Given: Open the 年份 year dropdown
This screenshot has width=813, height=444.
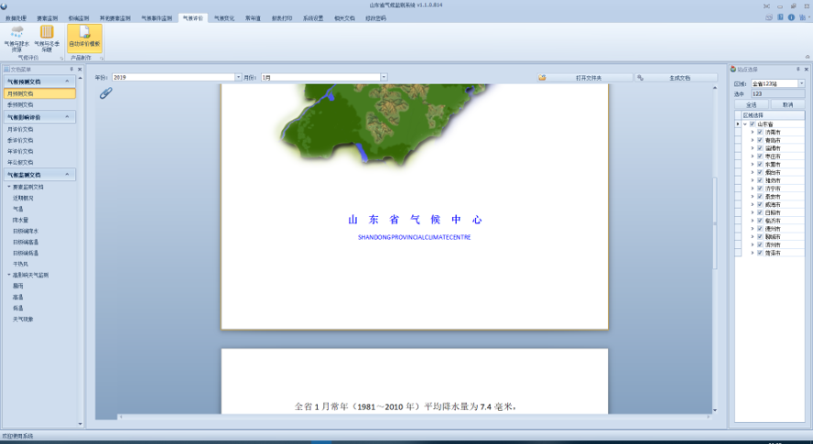Looking at the screenshot, I should [x=237, y=78].
